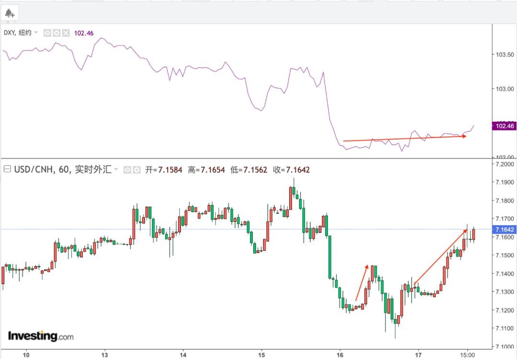This screenshot has width=517, height=359.
Task: Click the 15:00 time axis label
Action: [x=468, y=355]
